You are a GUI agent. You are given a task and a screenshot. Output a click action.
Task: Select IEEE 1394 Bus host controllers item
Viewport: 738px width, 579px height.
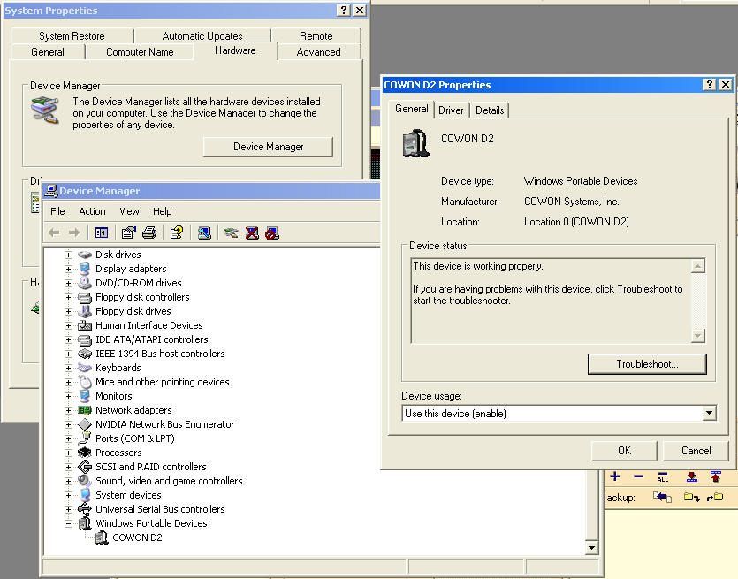(160, 354)
